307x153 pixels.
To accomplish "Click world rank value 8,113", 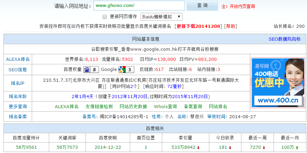I will pos(91,59).
